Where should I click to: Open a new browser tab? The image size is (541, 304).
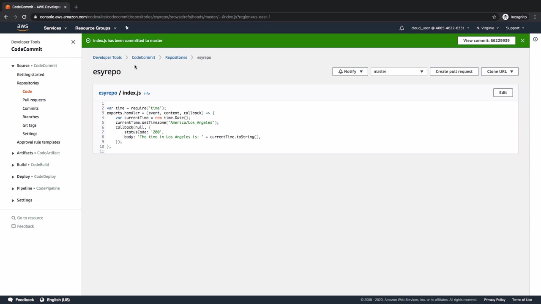point(76,7)
